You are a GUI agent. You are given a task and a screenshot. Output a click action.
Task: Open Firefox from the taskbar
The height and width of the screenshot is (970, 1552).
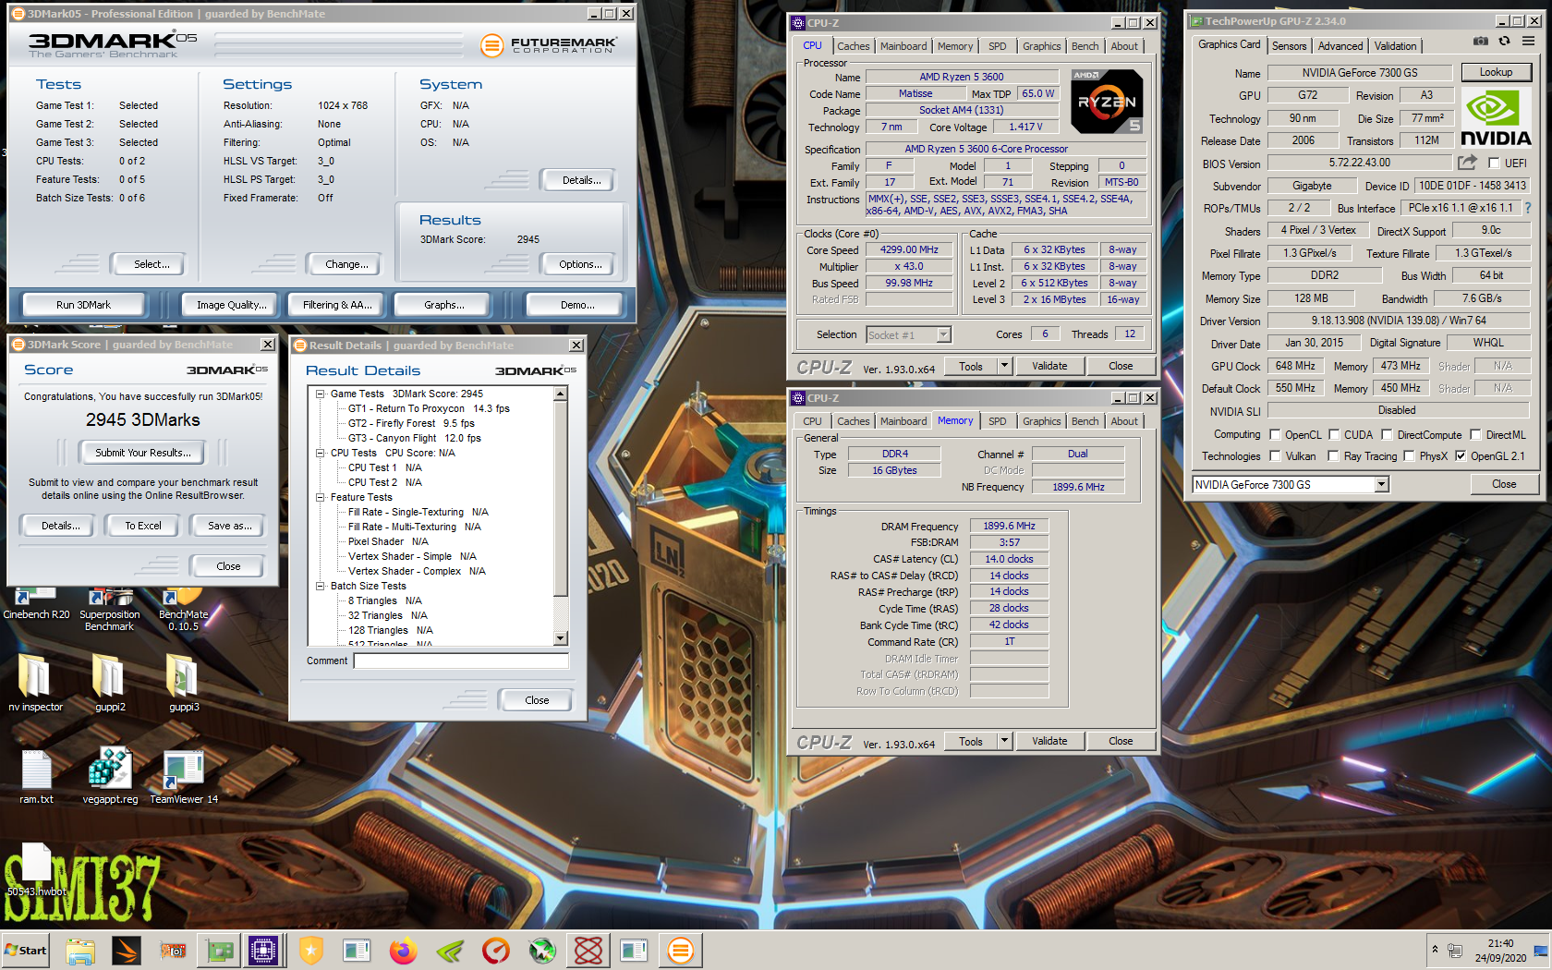pos(403,951)
